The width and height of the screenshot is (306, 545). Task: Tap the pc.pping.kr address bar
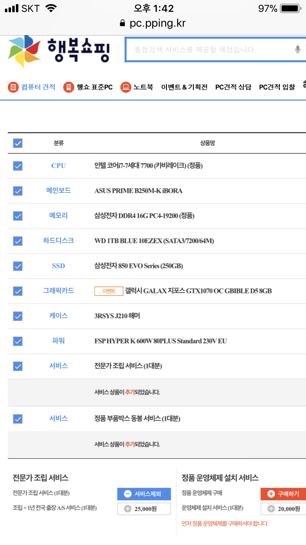(x=153, y=23)
